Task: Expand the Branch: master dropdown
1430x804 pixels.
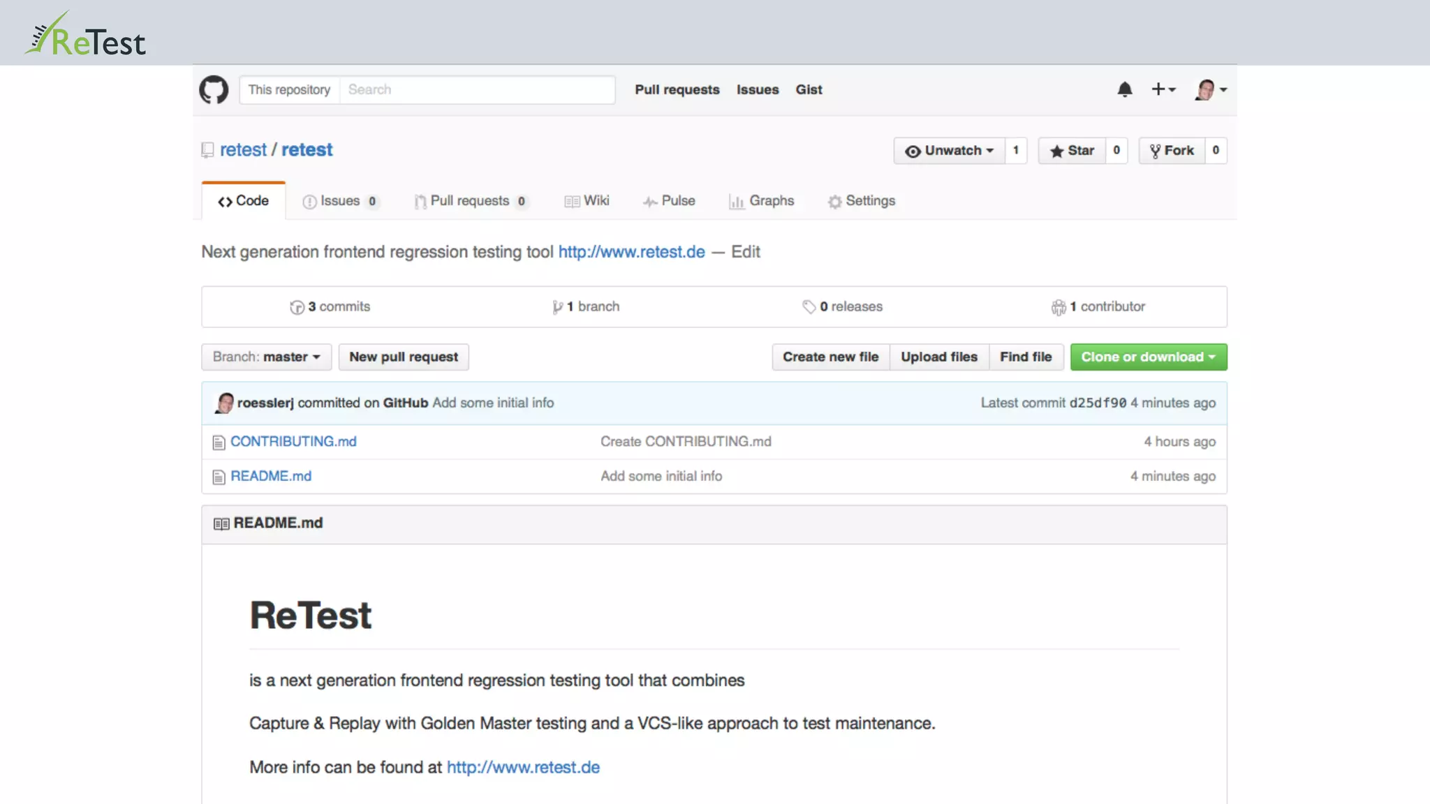Action: point(266,357)
